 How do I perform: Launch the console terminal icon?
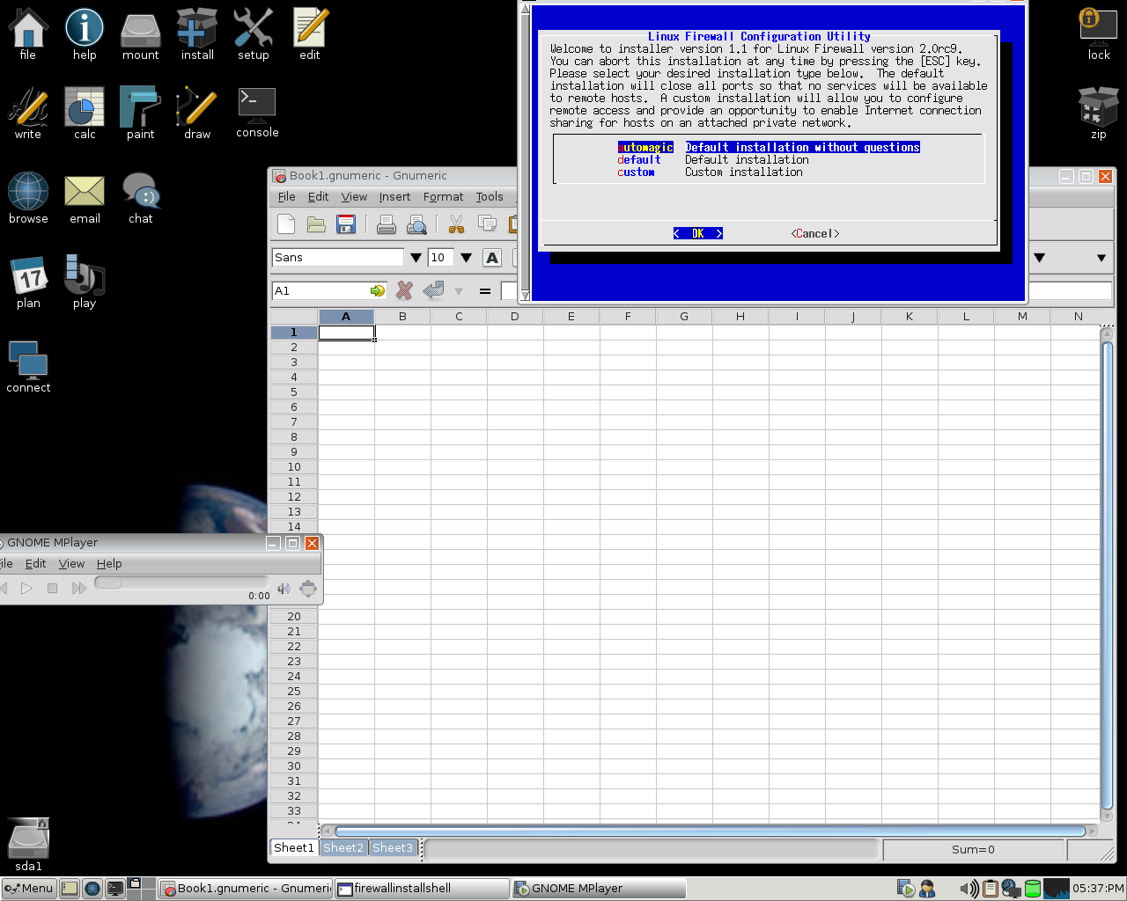pyautogui.click(x=257, y=113)
